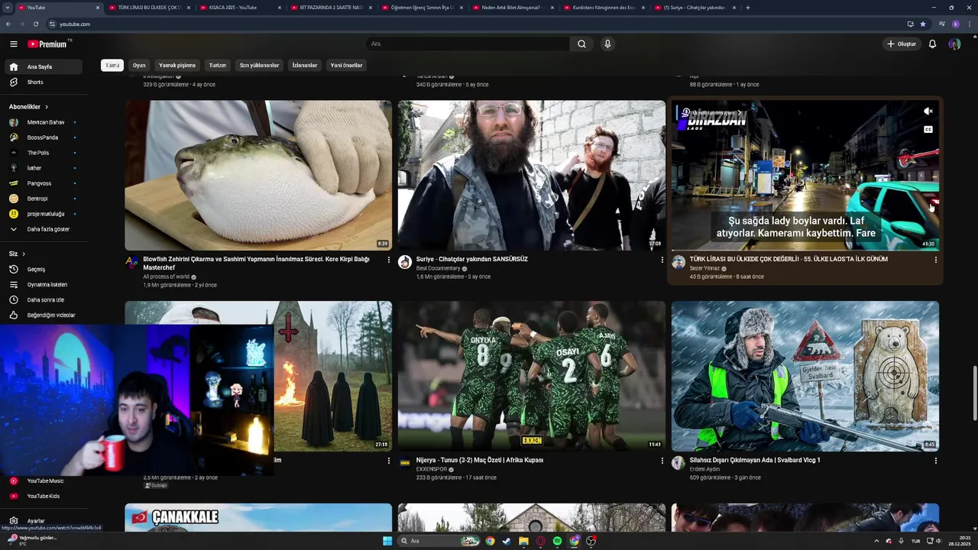Click the Oluştur create button
Viewport: 978px width, 550px height.
pos(902,44)
